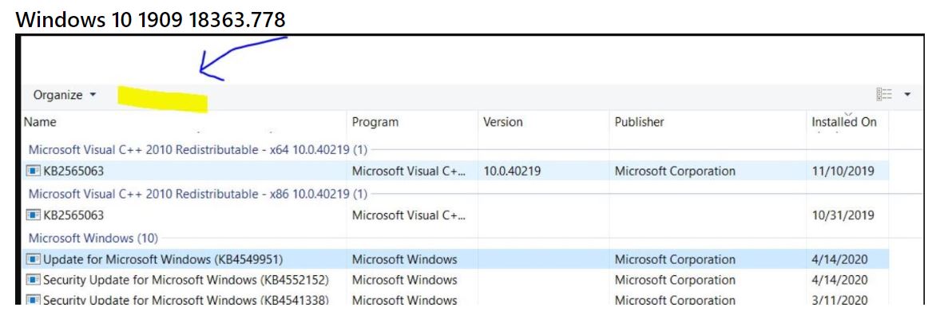The image size is (940, 331).
Task: Click Microsoft Corporation publisher for KB4552152
Action: tap(675, 280)
